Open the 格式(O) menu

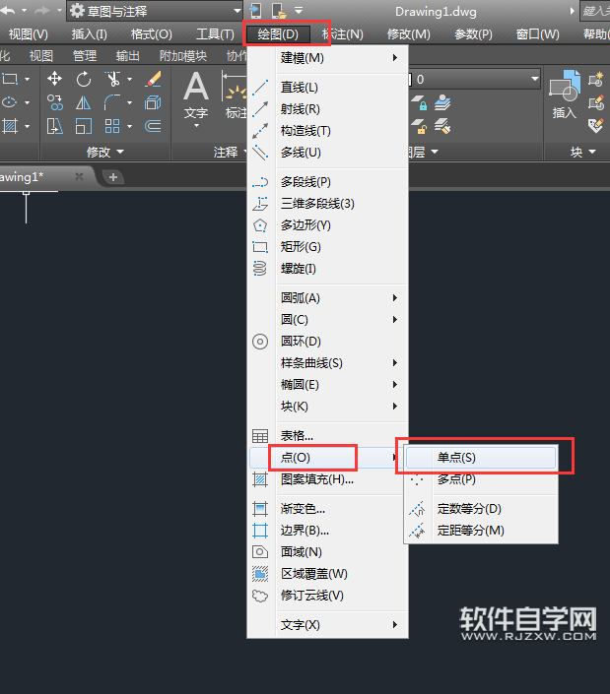(x=152, y=34)
